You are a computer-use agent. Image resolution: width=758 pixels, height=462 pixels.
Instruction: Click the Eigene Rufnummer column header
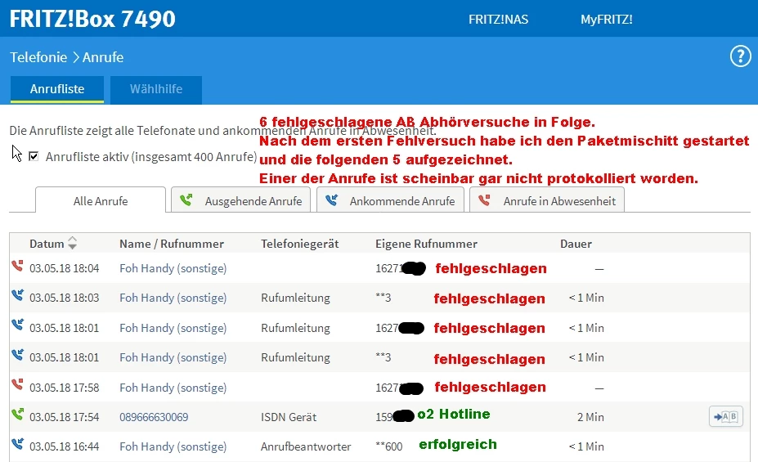pyautogui.click(x=426, y=244)
